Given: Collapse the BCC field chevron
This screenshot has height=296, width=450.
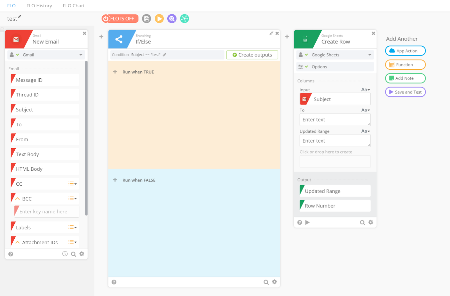Looking at the screenshot, I should click(x=18, y=199).
